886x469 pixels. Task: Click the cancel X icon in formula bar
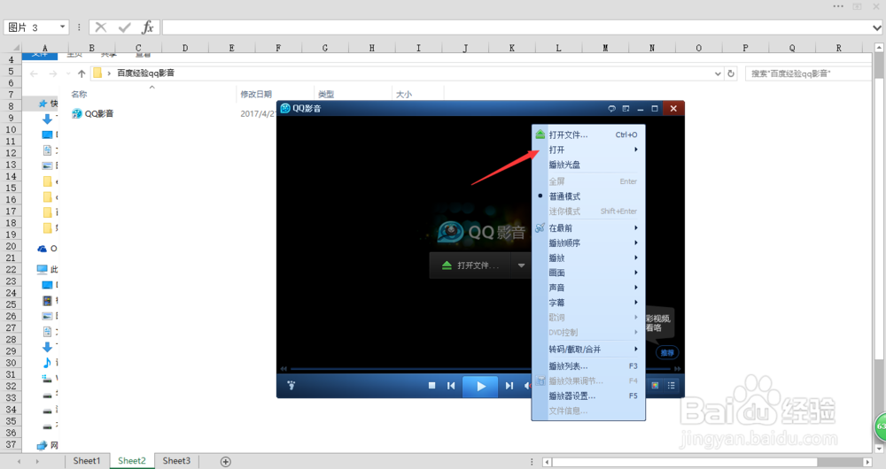101,27
